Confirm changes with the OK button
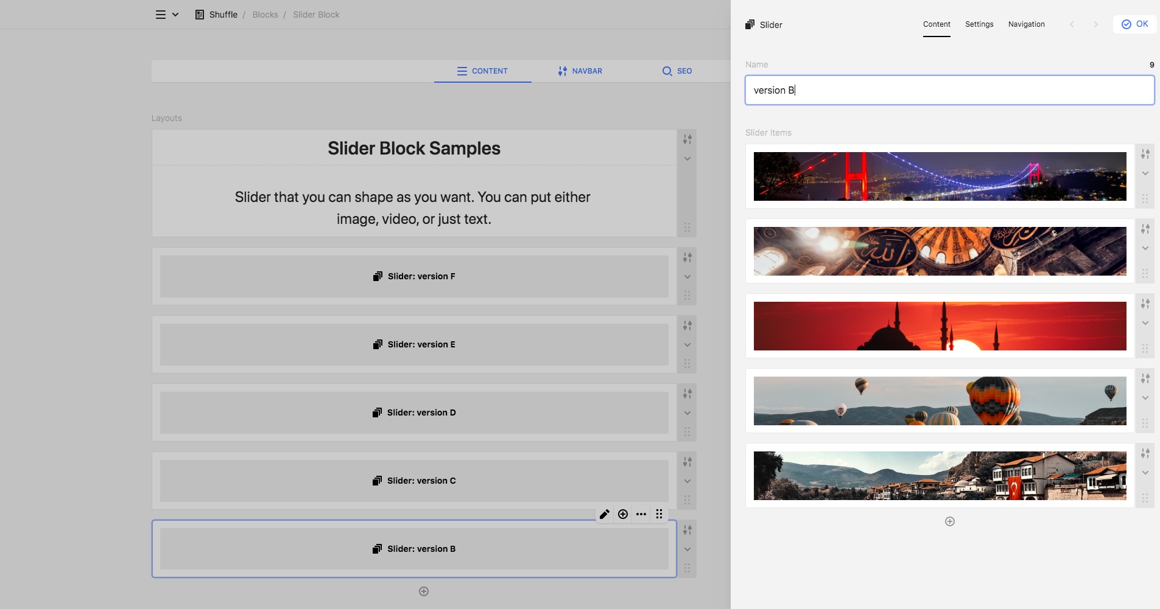This screenshot has height=609, width=1160. tap(1135, 24)
